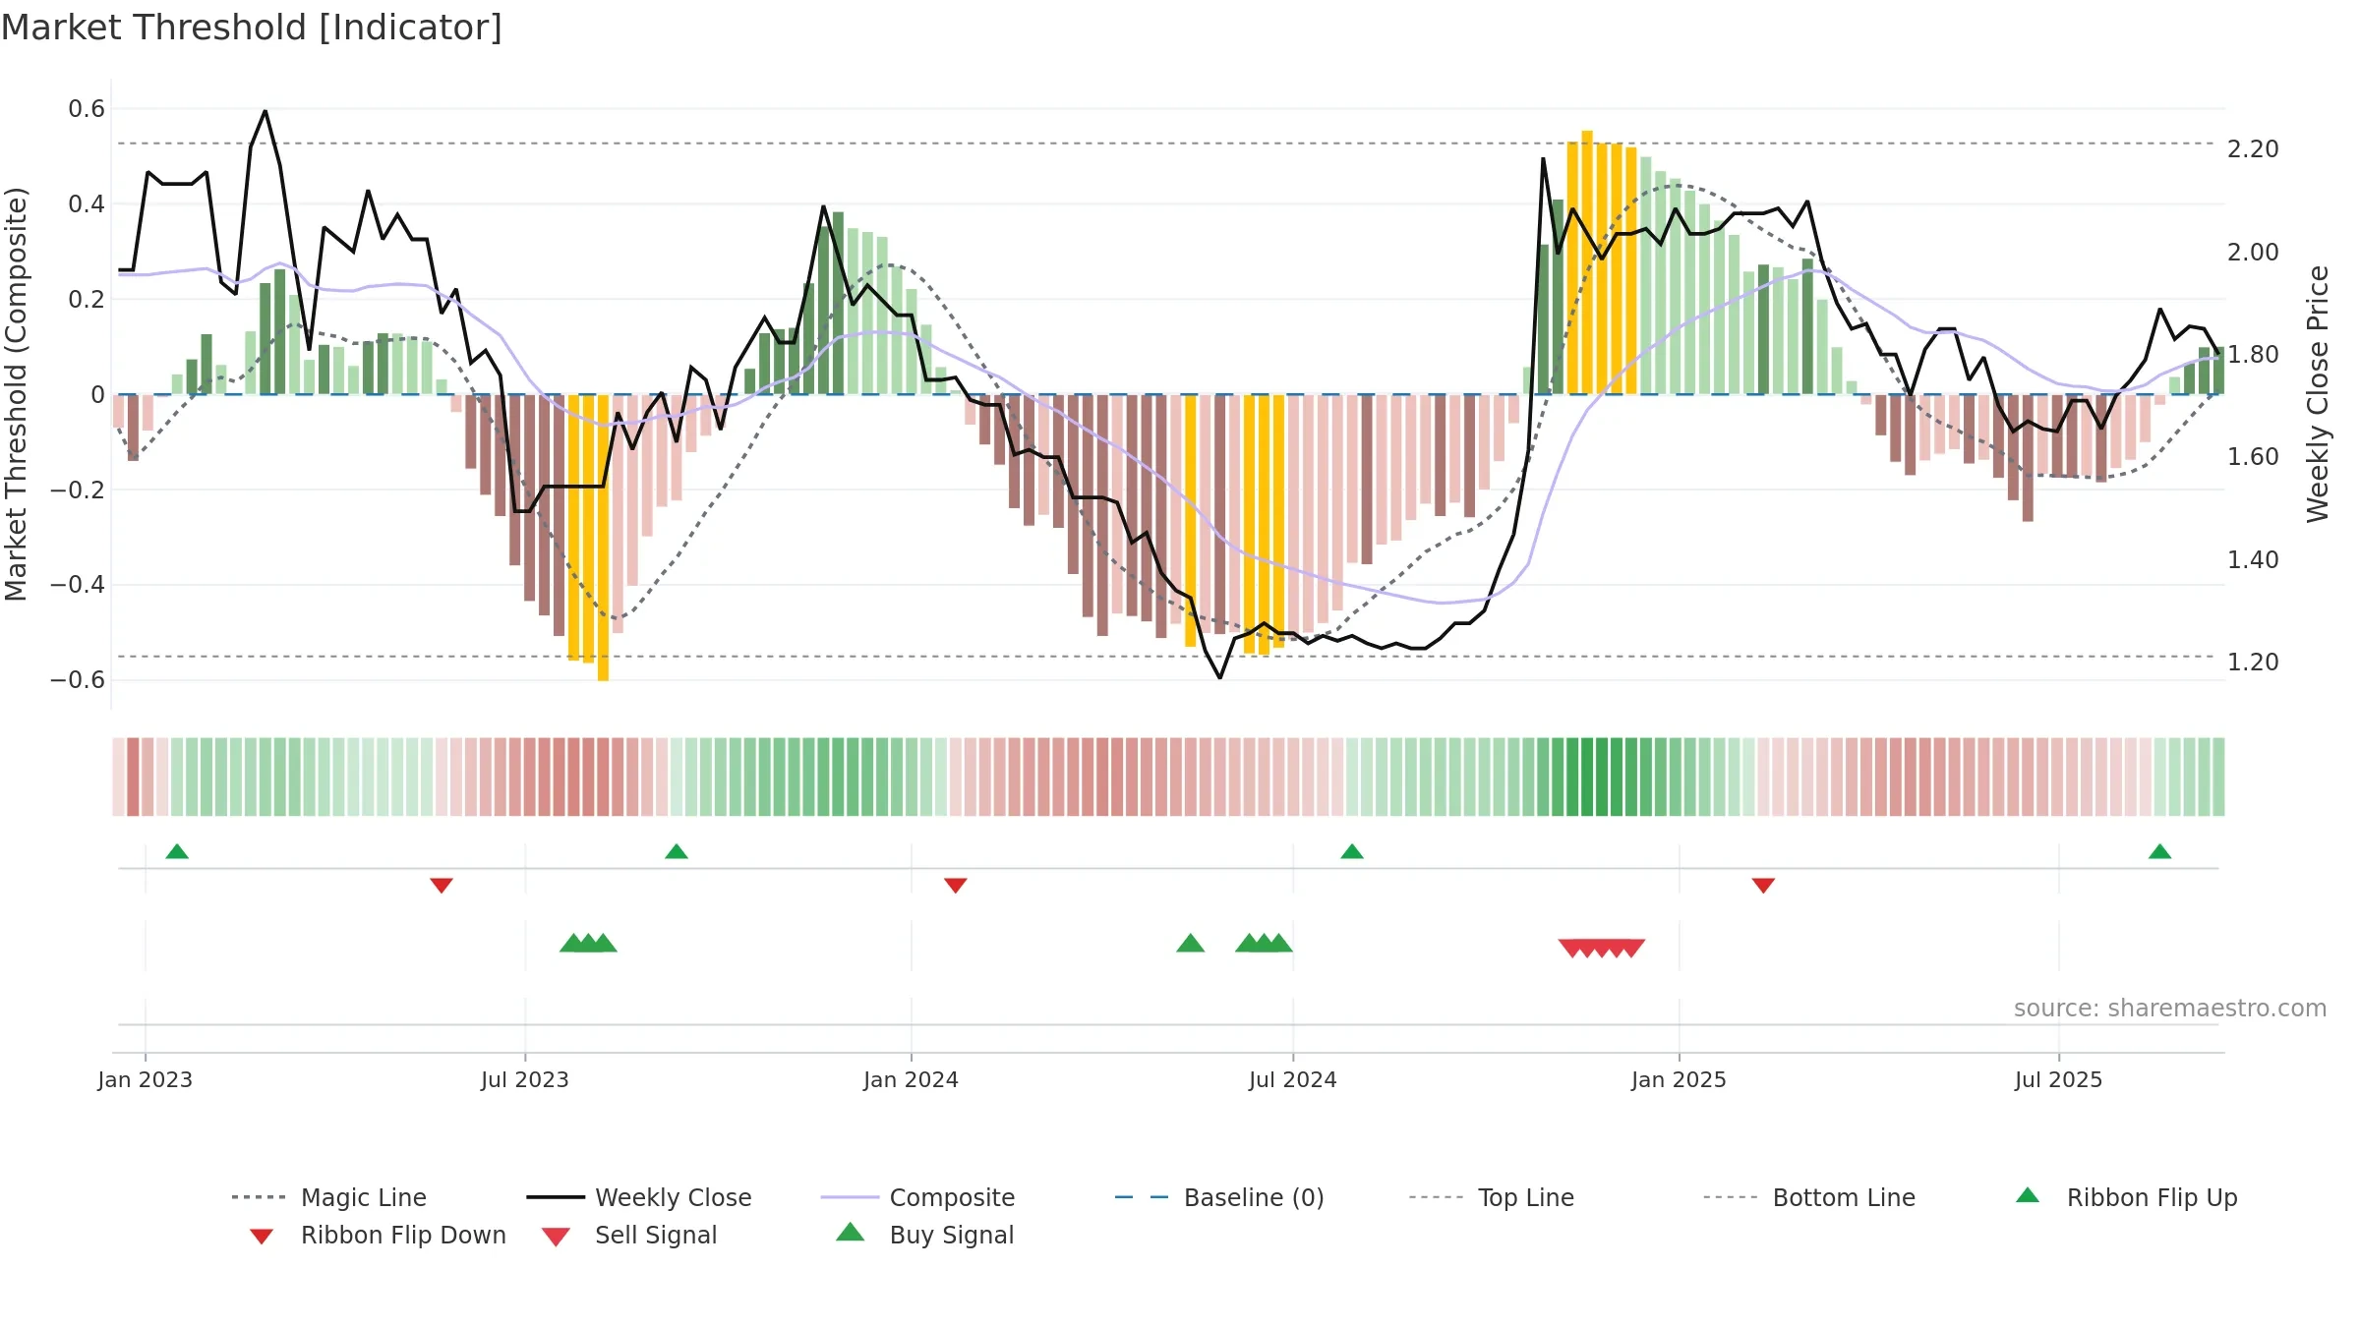Click the Market Threshold (Composite) axis title
Viewport: 2360px width, 1327px height.
click(x=16, y=393)
